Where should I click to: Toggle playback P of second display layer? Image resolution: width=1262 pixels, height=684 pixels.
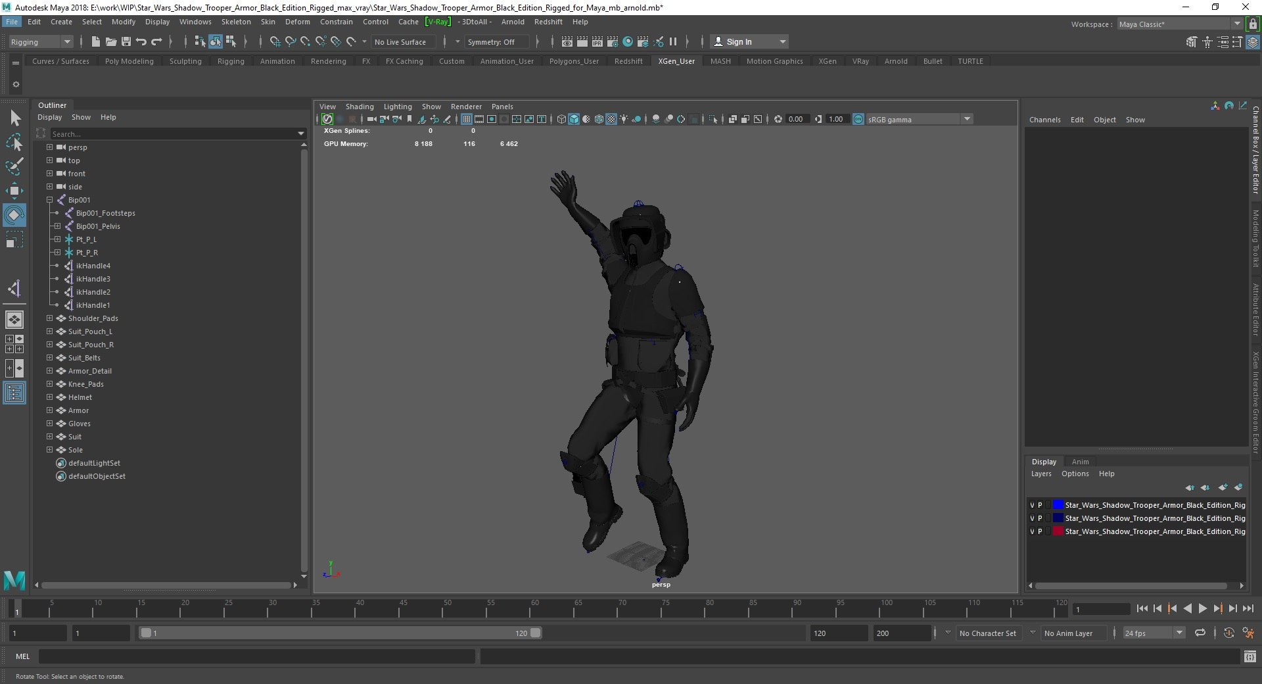(1040, 518)
